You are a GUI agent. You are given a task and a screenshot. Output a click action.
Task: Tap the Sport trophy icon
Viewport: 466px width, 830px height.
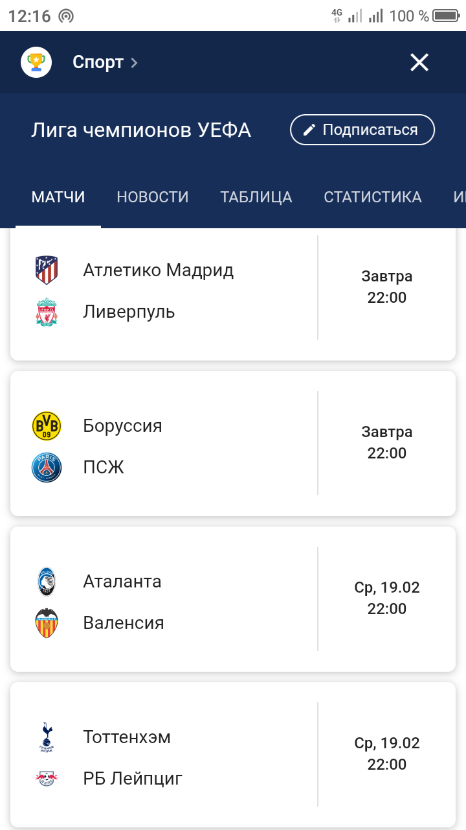click(36, 62)
